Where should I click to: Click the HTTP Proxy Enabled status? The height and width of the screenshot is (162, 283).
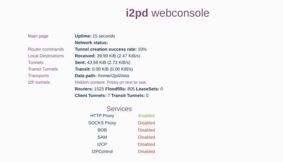click(146, 115)
